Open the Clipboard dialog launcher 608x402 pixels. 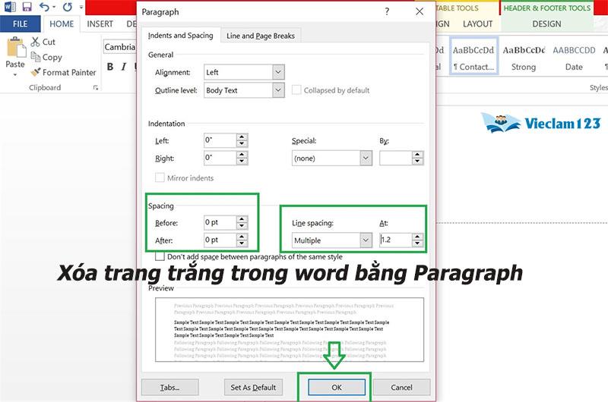click(x=96, y=88)
